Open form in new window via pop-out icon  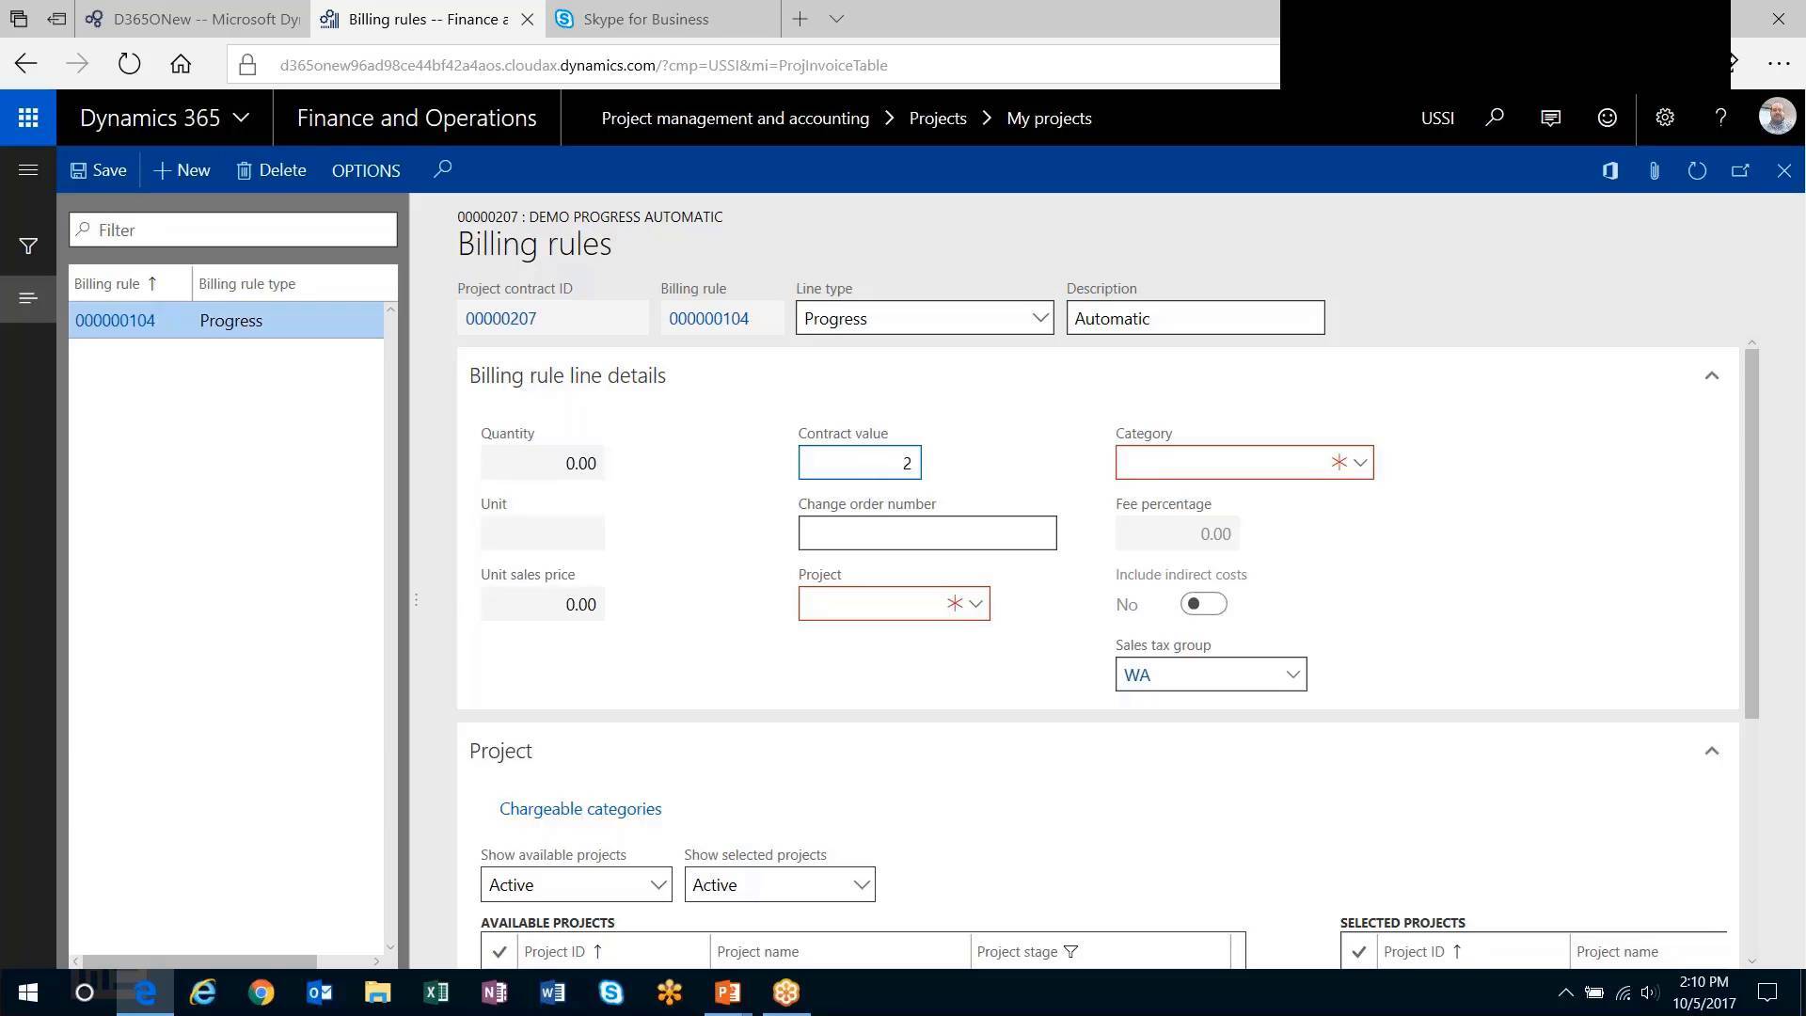tap(1740, 170)
